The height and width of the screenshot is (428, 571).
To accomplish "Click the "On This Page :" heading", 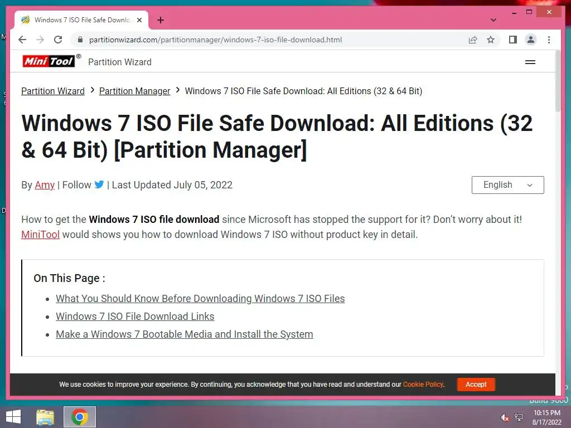I will [69, 278].
